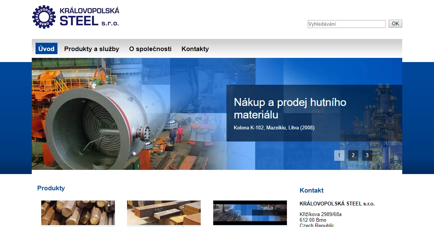Open the scrap yard product thumbnail
The height and width of the screenshot is (227, 434).
[250, 213]
